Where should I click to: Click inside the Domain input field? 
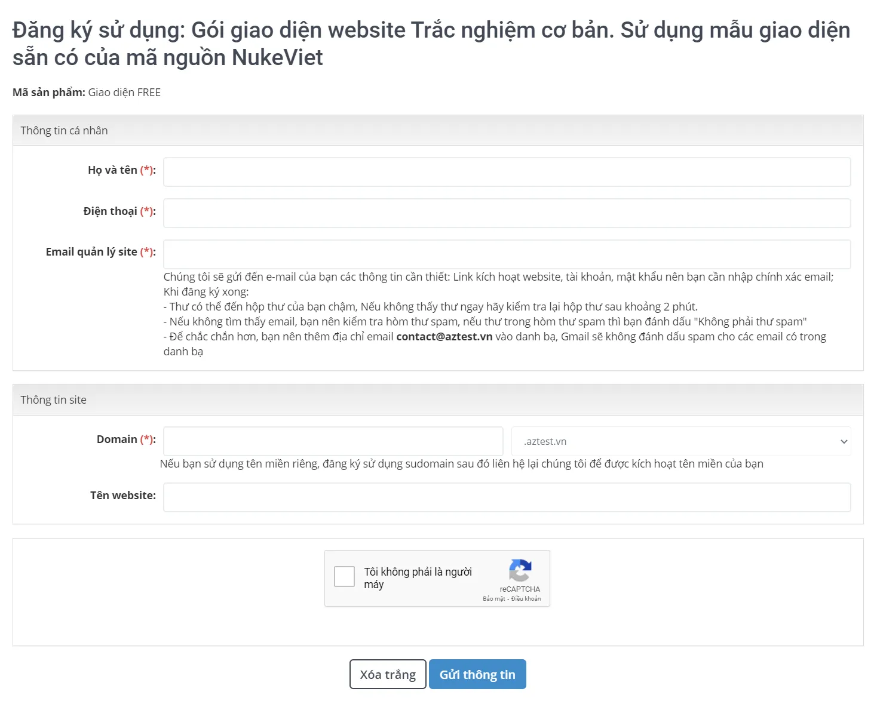[x=333, y=441]
